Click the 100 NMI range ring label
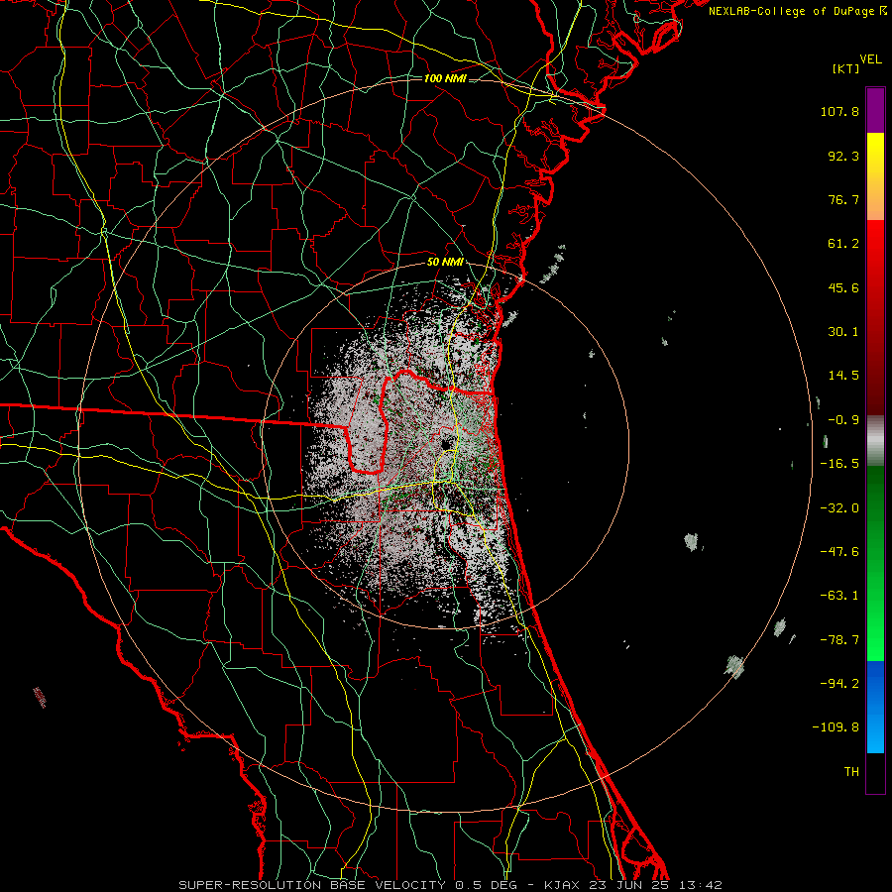 tap(445, 78)
